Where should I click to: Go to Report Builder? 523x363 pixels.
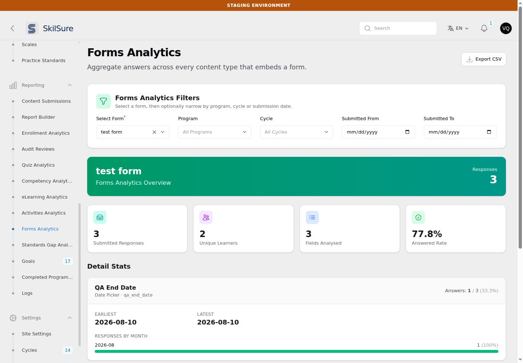(x=38, y=117)
